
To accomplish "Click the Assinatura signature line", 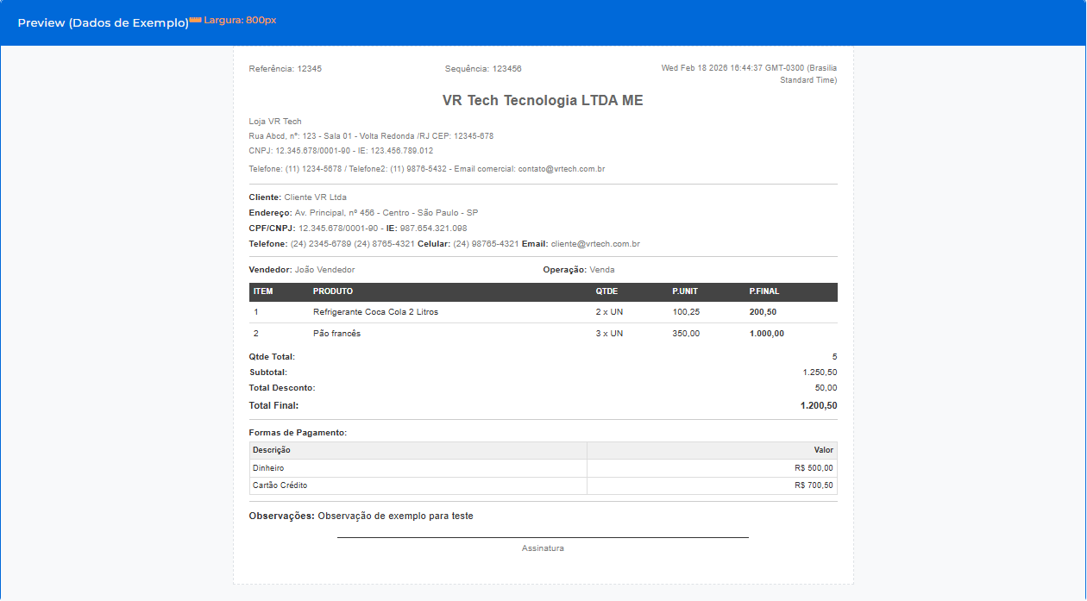I will [x=543, y=538].
